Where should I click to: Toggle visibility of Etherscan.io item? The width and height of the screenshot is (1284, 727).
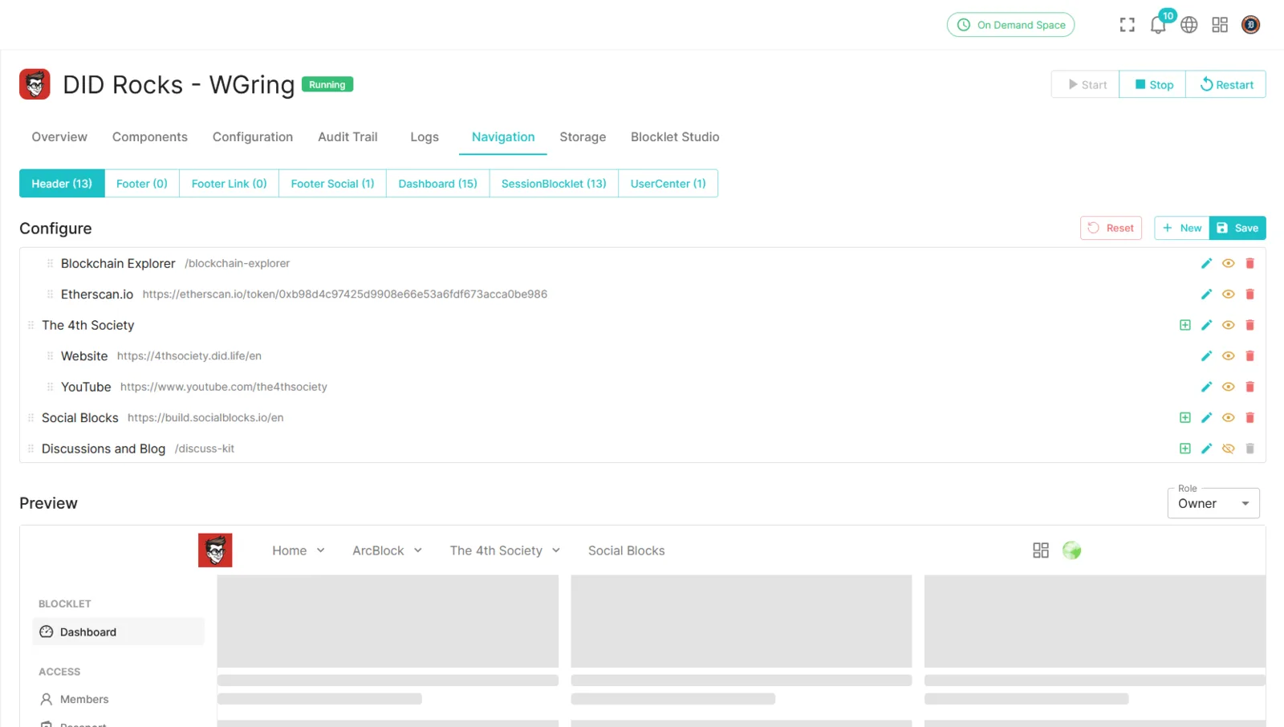coord(1228,294)
